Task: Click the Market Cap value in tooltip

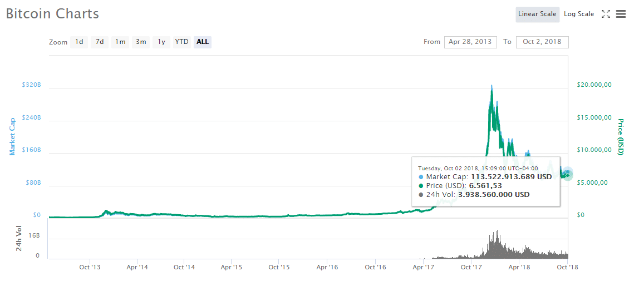Action: pyautogui.click(x=512, y=177)
